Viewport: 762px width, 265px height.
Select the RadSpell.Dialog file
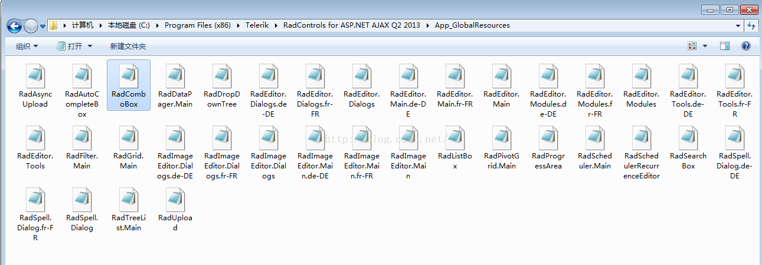(82, 210)
